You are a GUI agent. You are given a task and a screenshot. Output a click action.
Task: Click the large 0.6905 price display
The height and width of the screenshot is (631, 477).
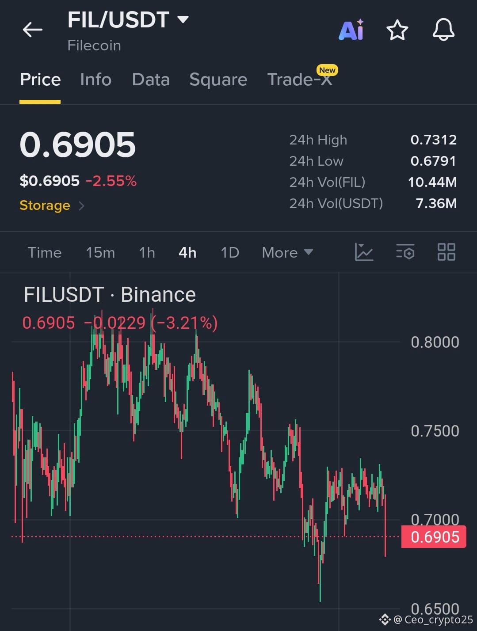point(78,145)
